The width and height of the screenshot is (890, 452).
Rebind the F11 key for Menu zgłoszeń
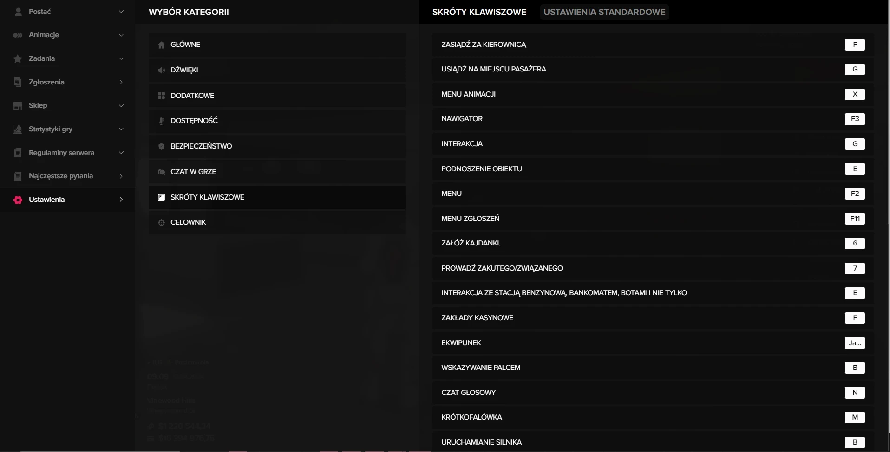tap(854, 219)
